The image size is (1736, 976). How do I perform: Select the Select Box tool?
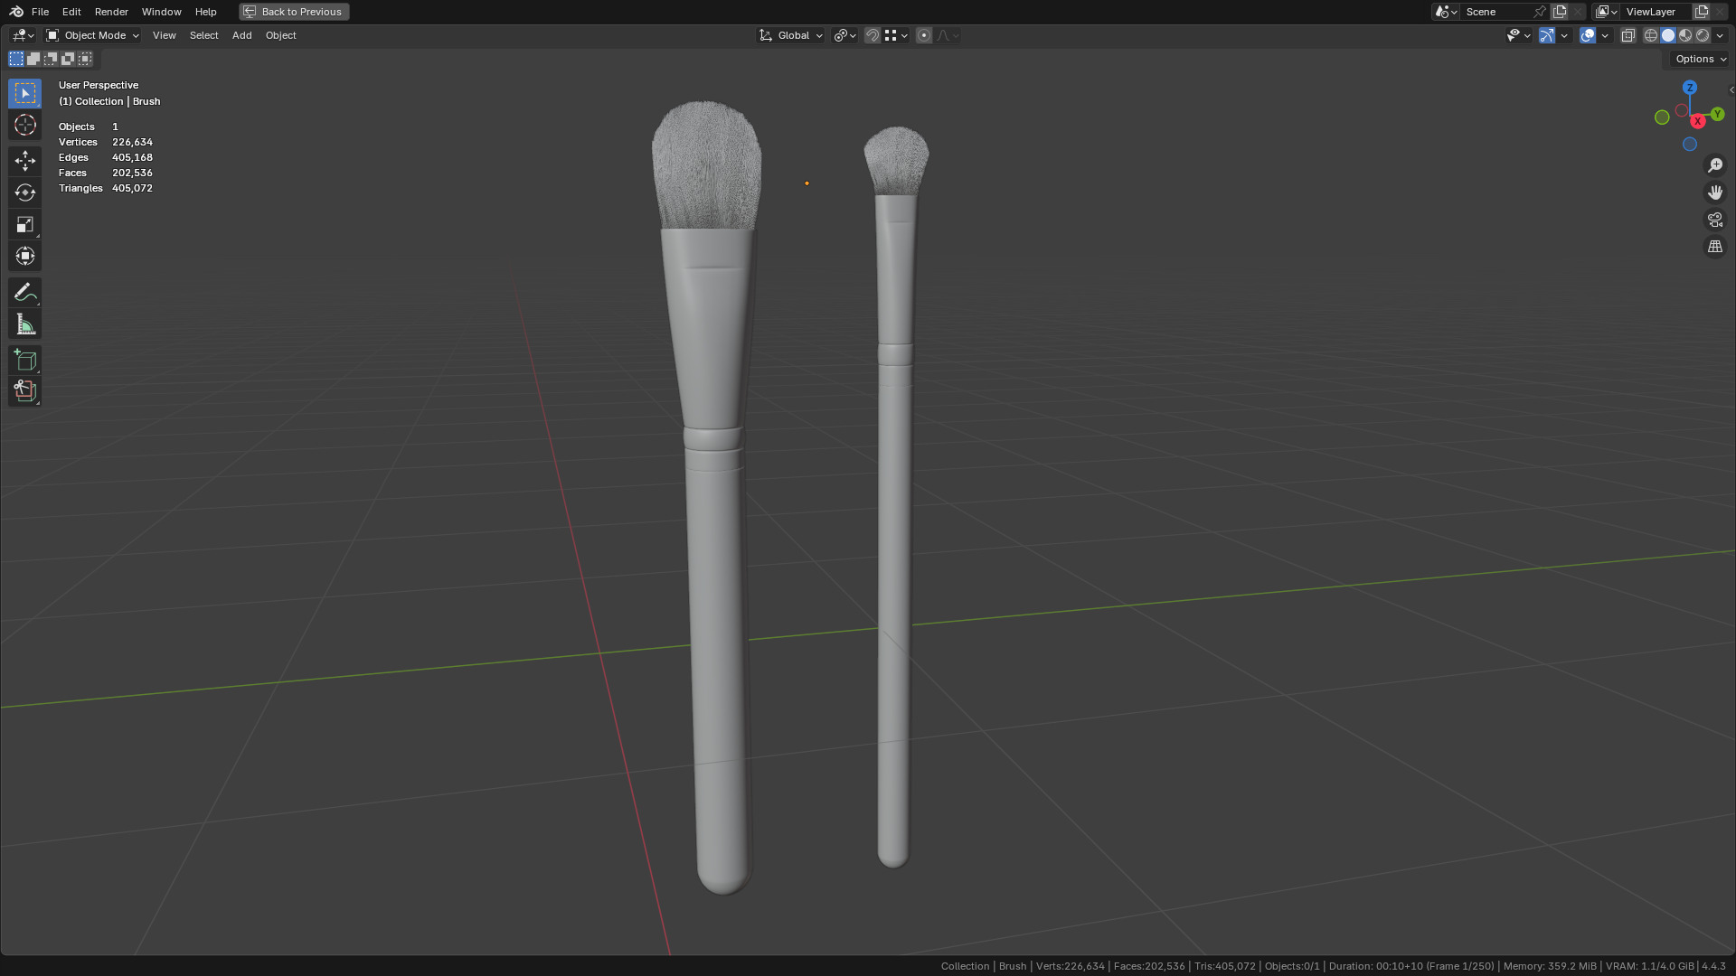coord(24,93)
